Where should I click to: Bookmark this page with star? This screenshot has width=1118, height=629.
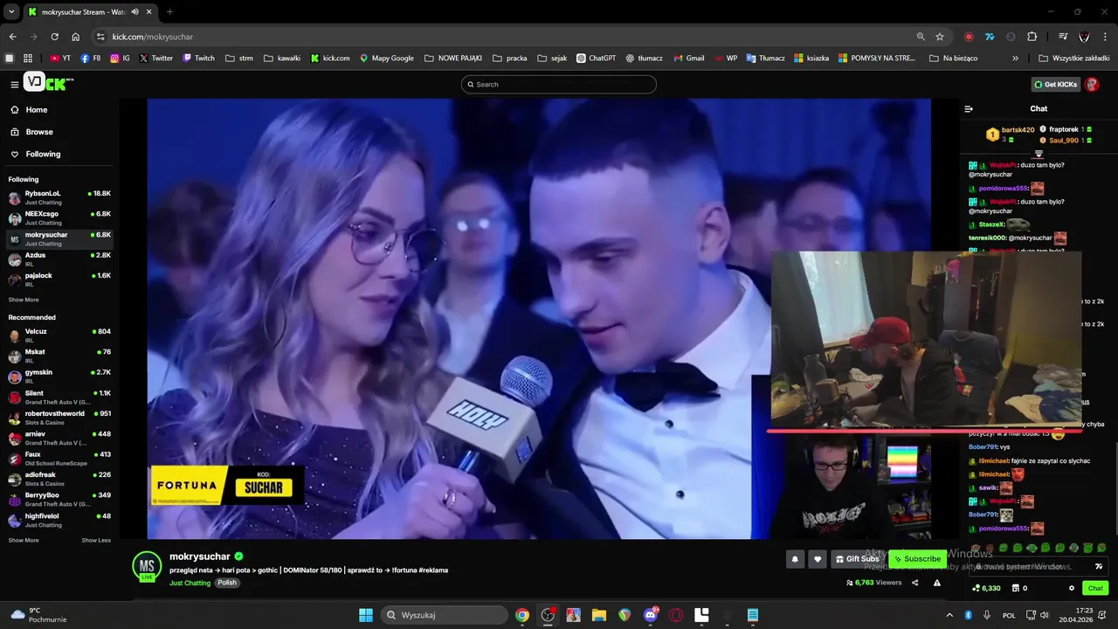[x=940, y=37]
